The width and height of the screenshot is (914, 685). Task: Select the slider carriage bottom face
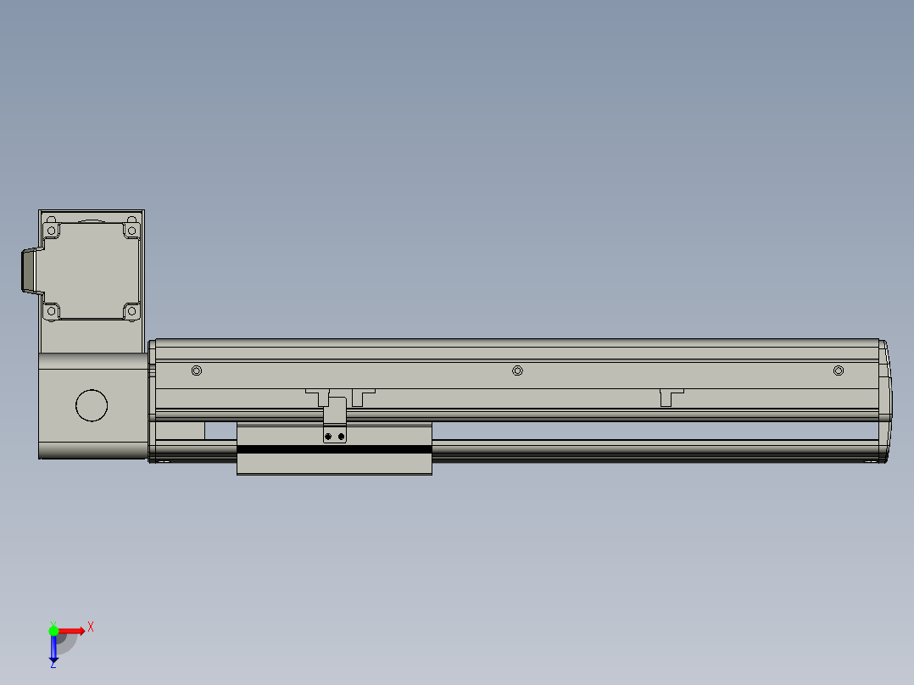pos(334,464)
